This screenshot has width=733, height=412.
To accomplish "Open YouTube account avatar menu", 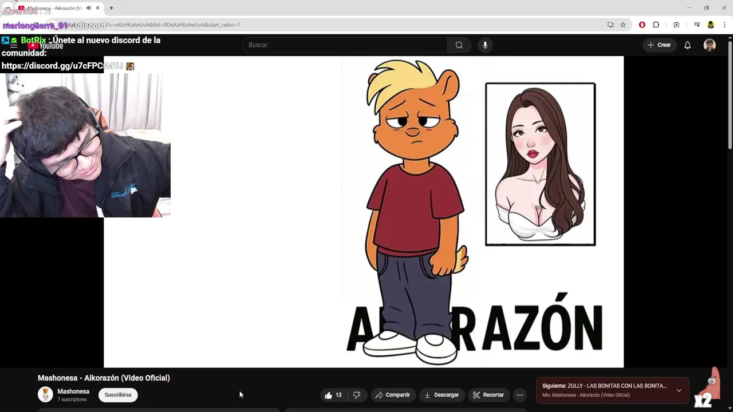I will click(x=710, y=45).
